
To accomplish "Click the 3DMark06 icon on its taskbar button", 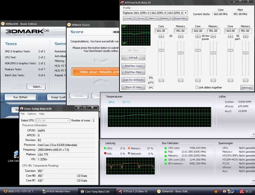I will 159,191.
